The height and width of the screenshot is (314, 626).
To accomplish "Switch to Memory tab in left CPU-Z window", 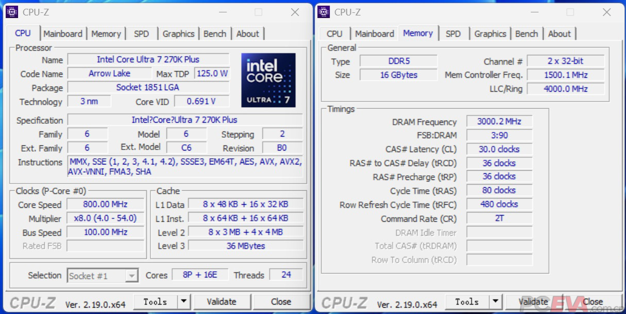I will 106,34.
